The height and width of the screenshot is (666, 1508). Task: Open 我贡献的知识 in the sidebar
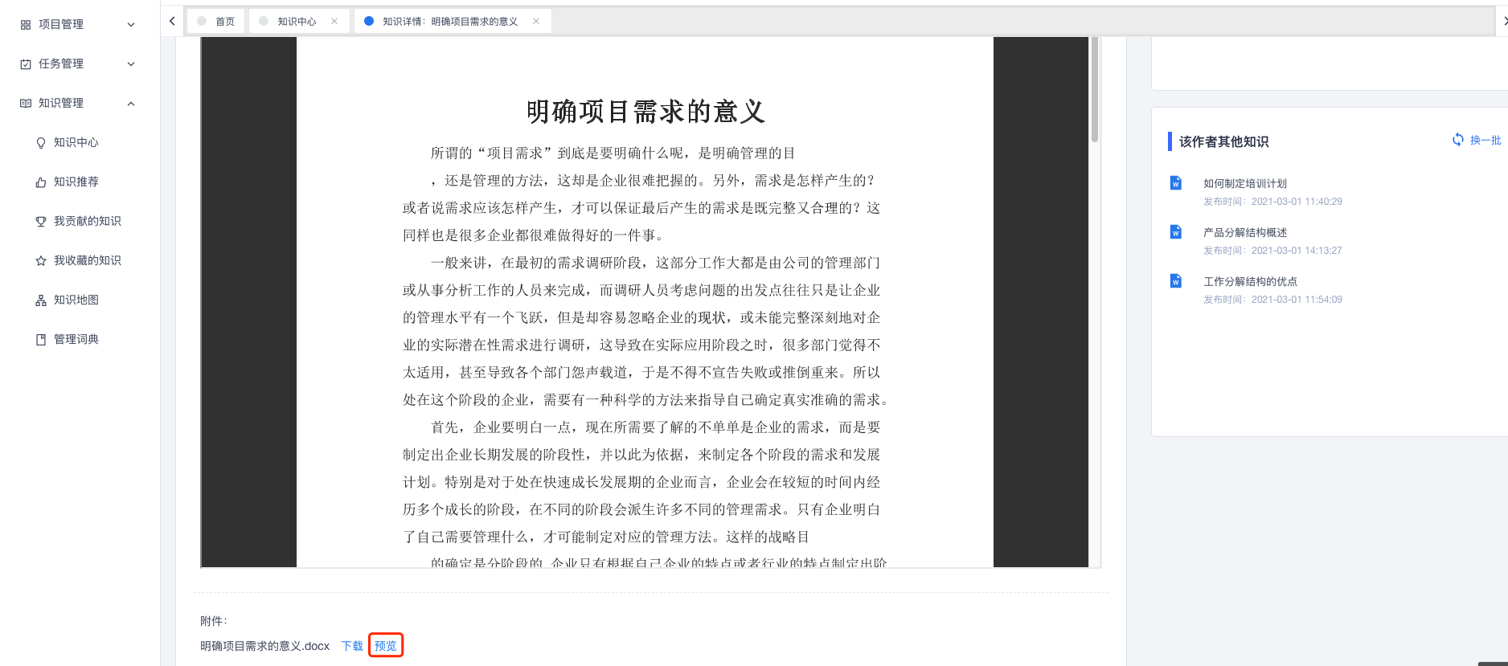88,222
